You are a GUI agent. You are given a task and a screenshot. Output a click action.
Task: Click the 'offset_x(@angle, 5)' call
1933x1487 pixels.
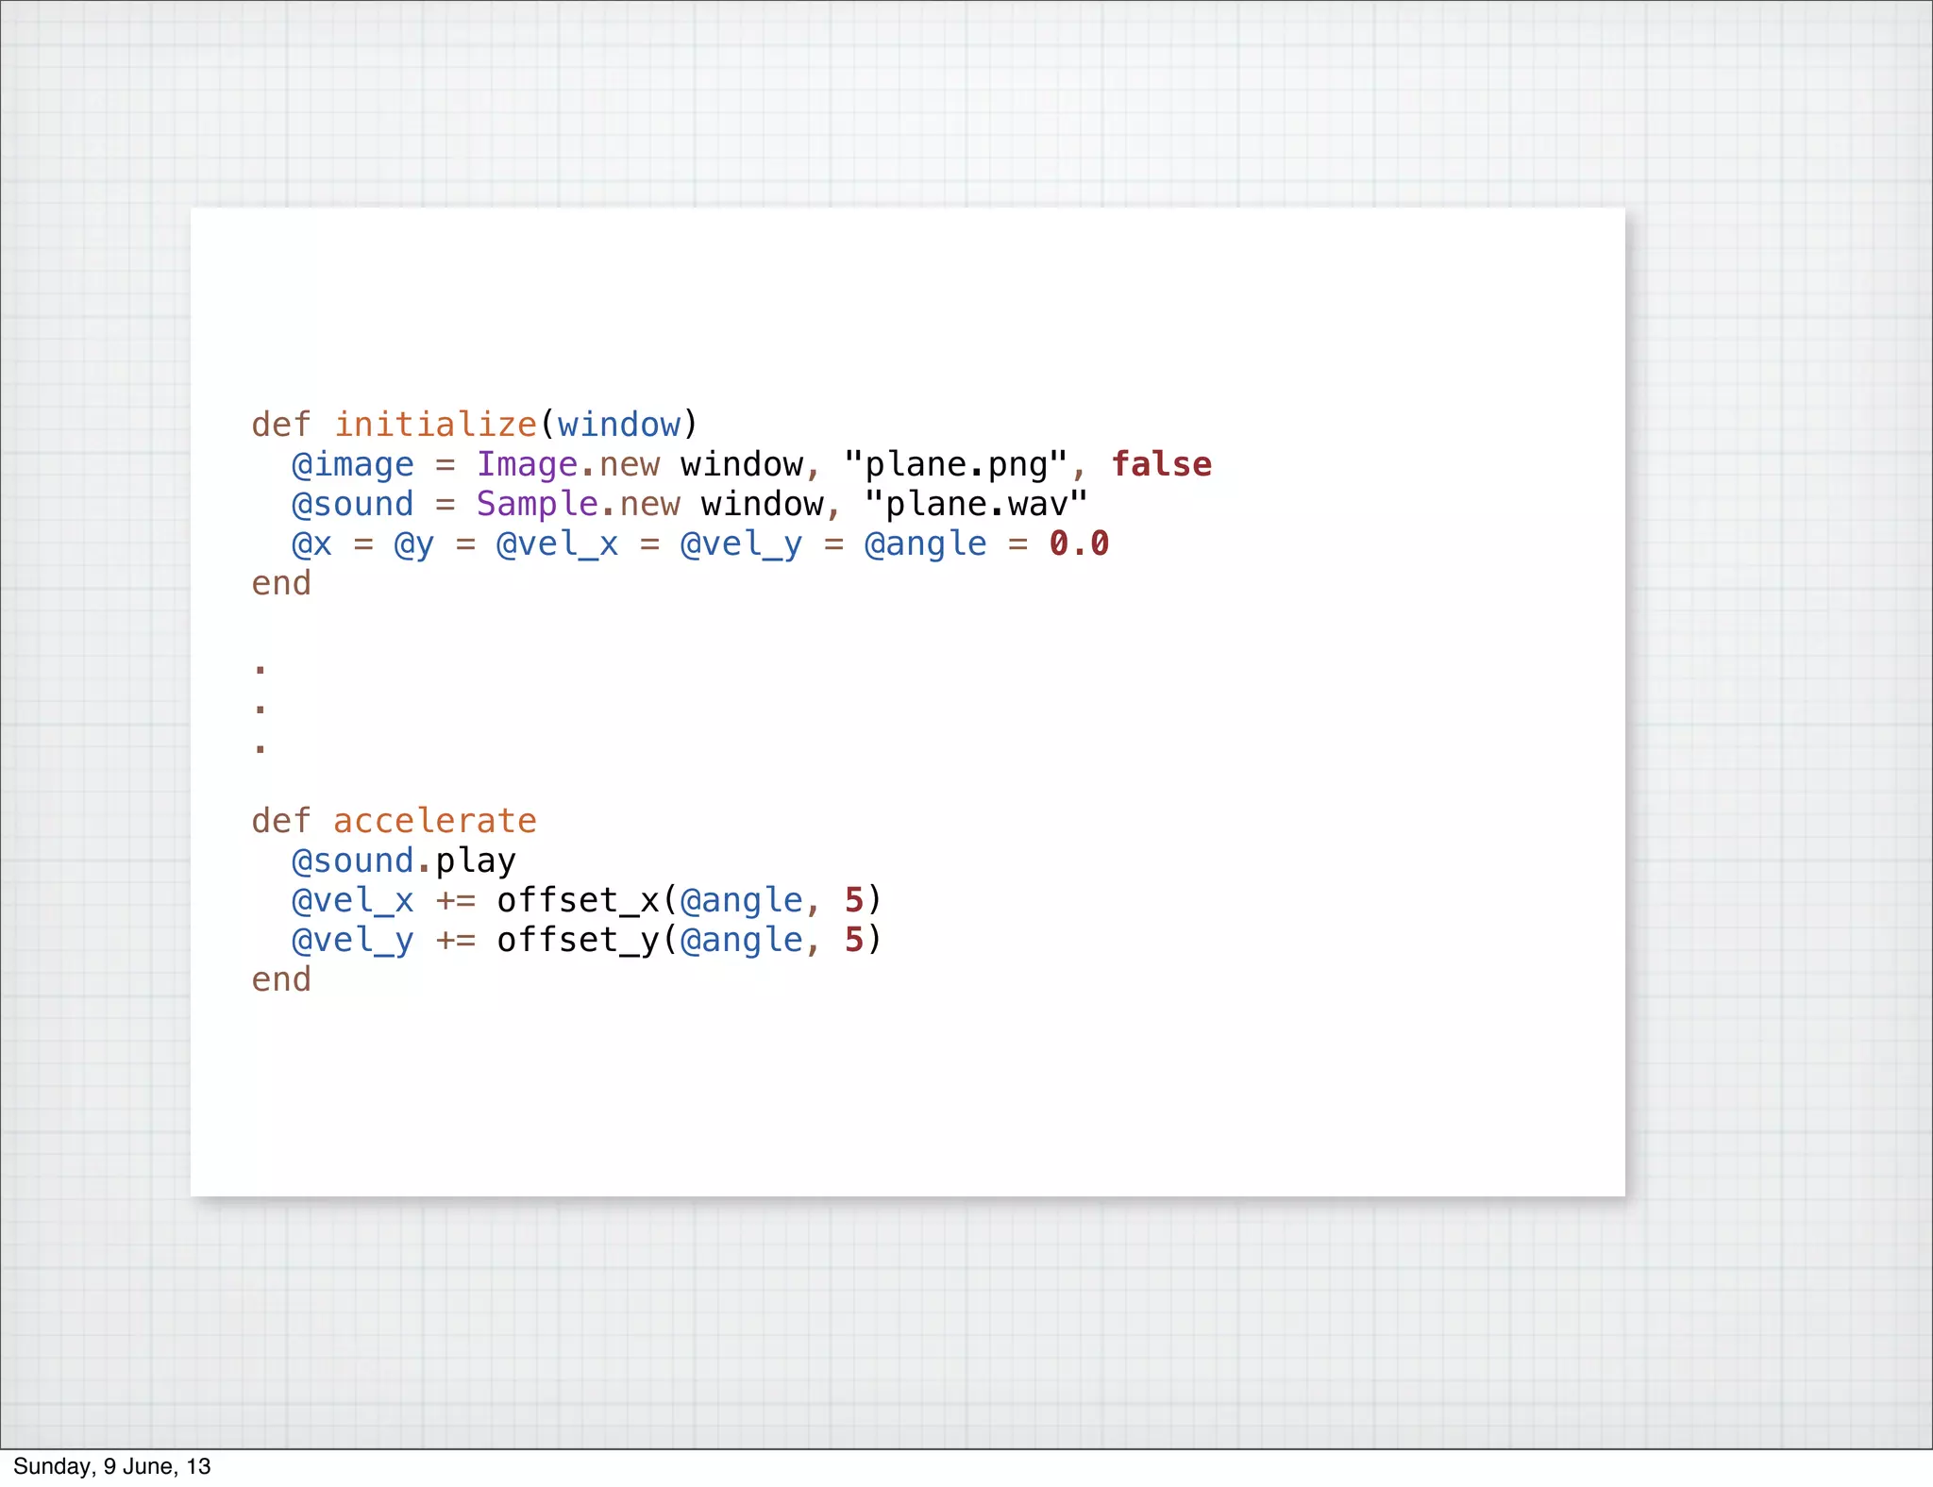[x=689, y=901]
